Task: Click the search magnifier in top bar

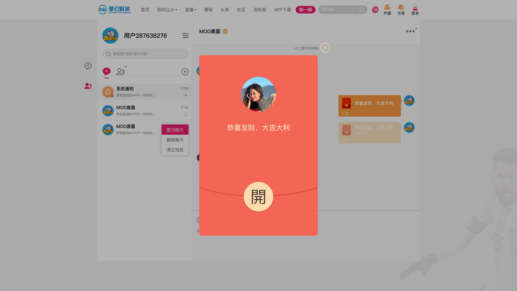Action: click(361, 10)
